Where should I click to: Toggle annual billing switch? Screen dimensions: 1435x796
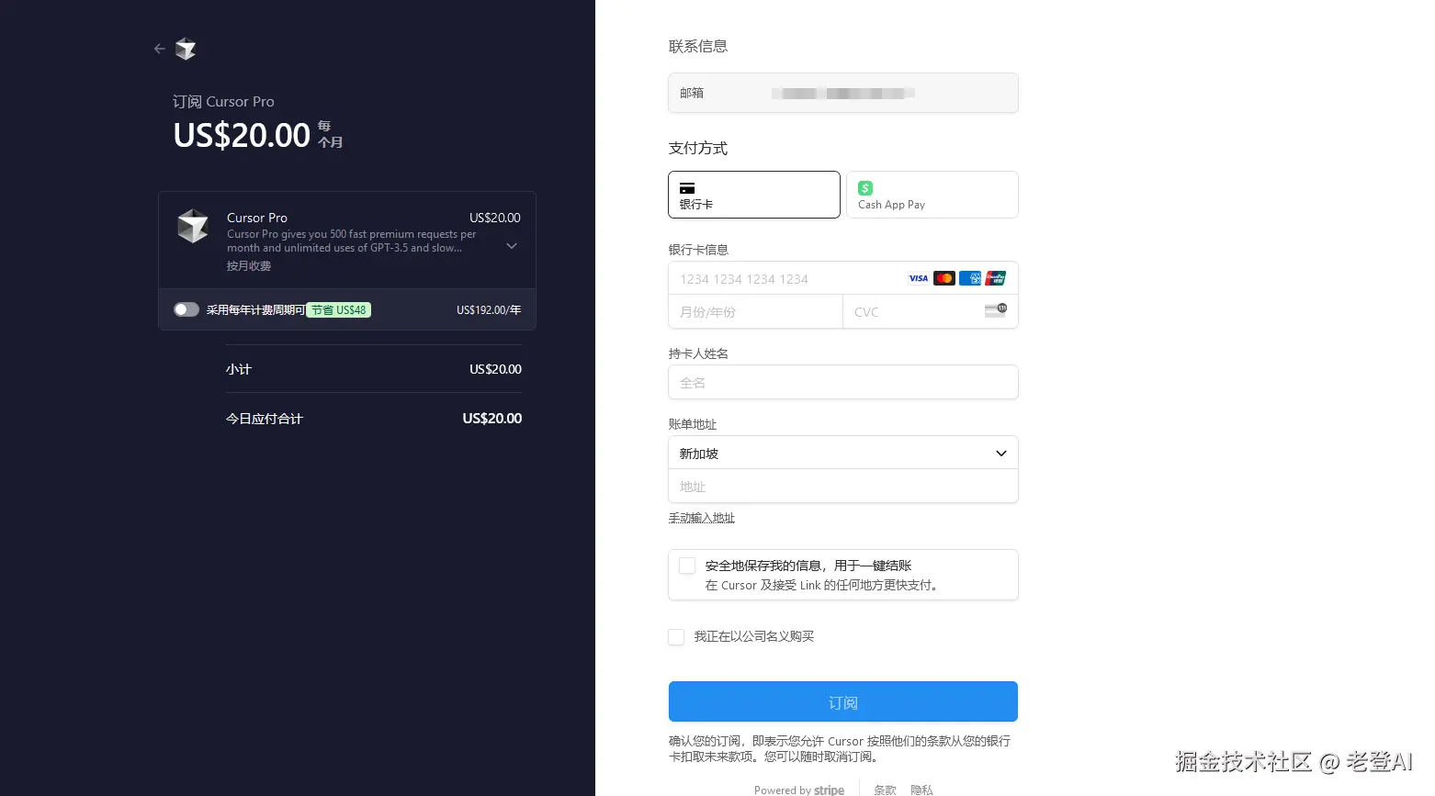[x=186, y=309]
